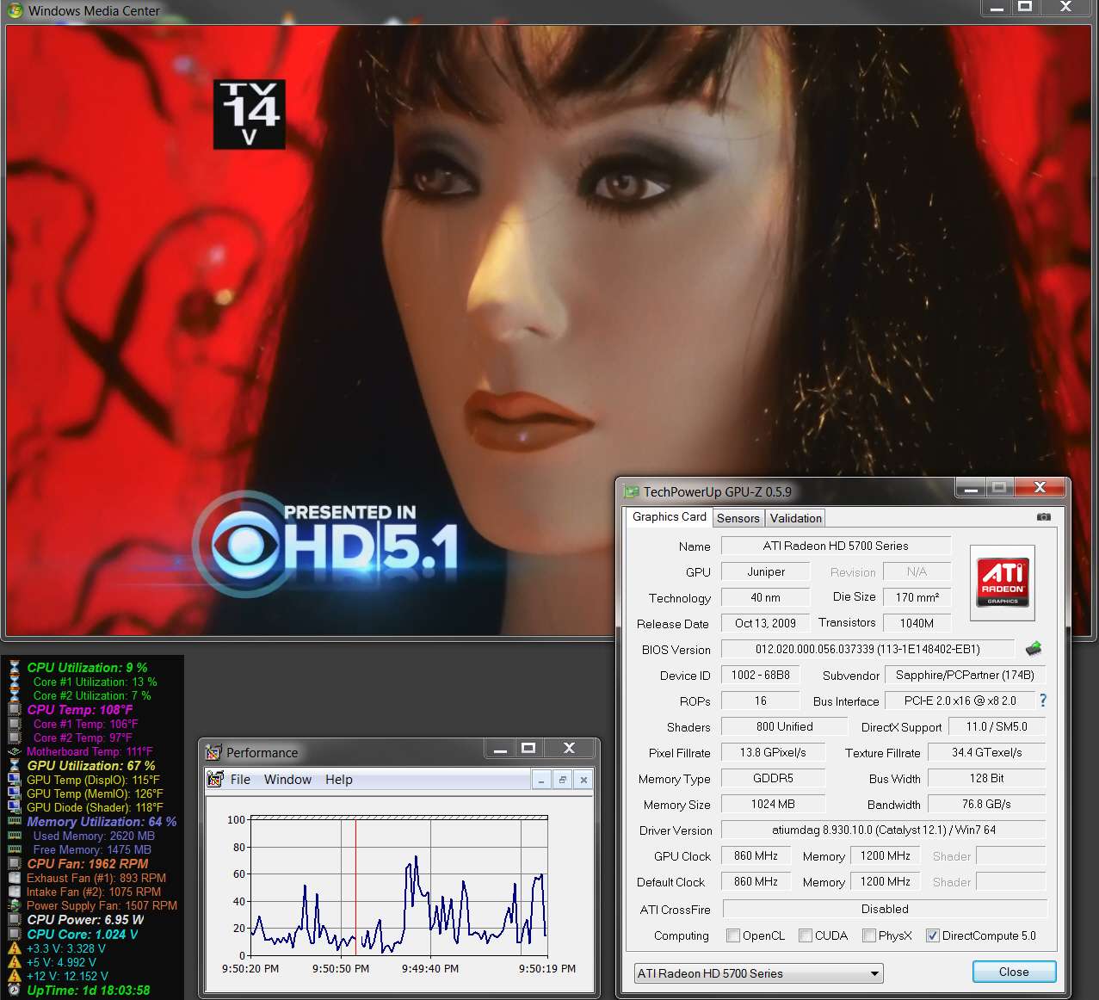Image resolution: width=1099 pixels, height=1000 pixels.
Task: Click the CPU Core voltage icon
Action: click(14, 934)
